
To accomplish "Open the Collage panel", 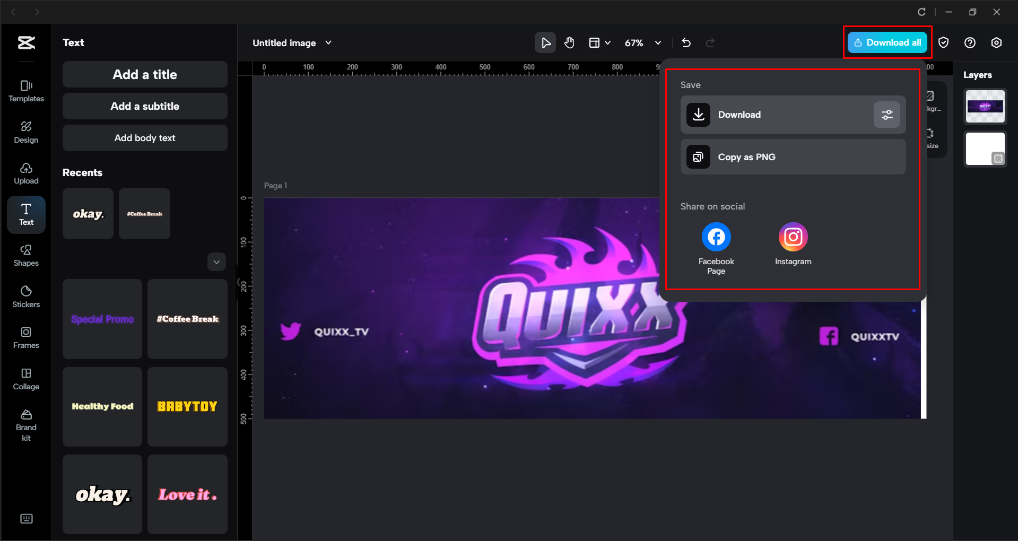I will (x=26, y=378).
